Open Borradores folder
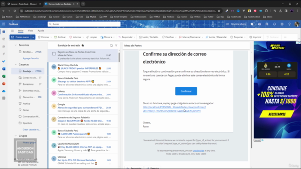This screenshot has width=301, height=169. 28,84
